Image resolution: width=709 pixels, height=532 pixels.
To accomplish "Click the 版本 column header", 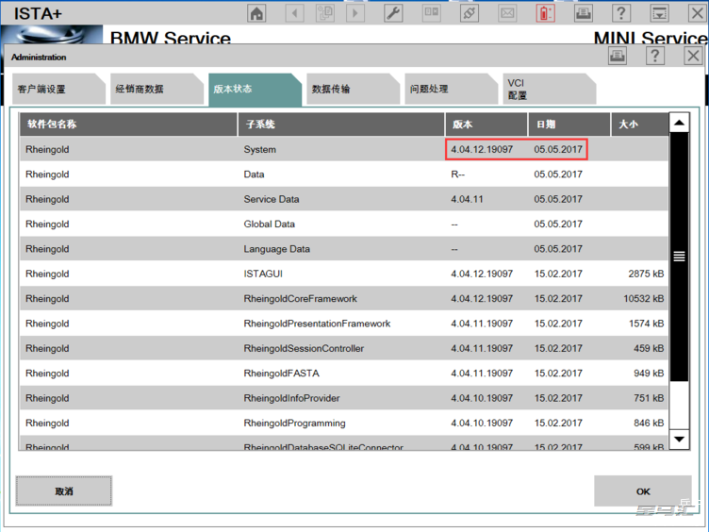I will (486, 125).
